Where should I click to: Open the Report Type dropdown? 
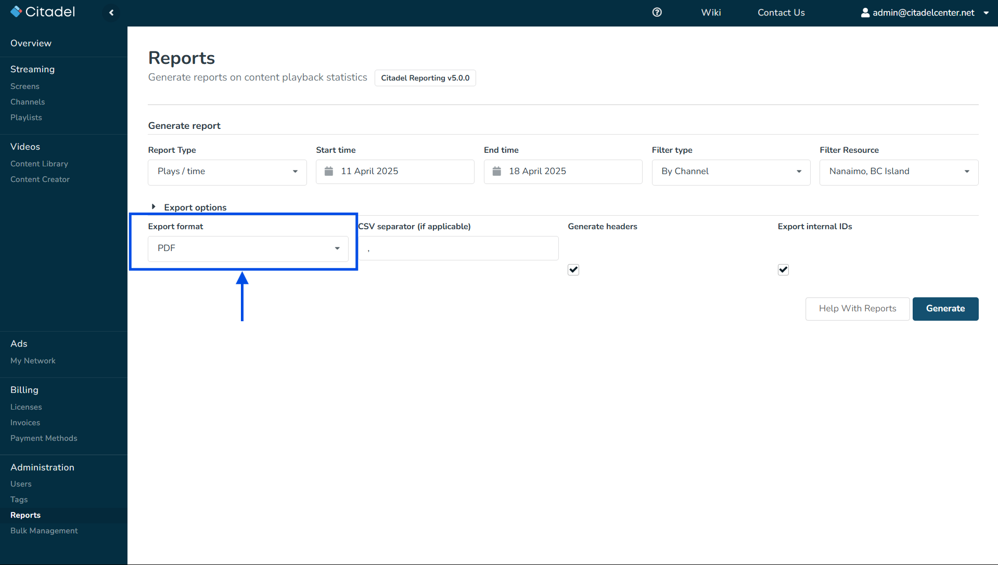point(227,172)
